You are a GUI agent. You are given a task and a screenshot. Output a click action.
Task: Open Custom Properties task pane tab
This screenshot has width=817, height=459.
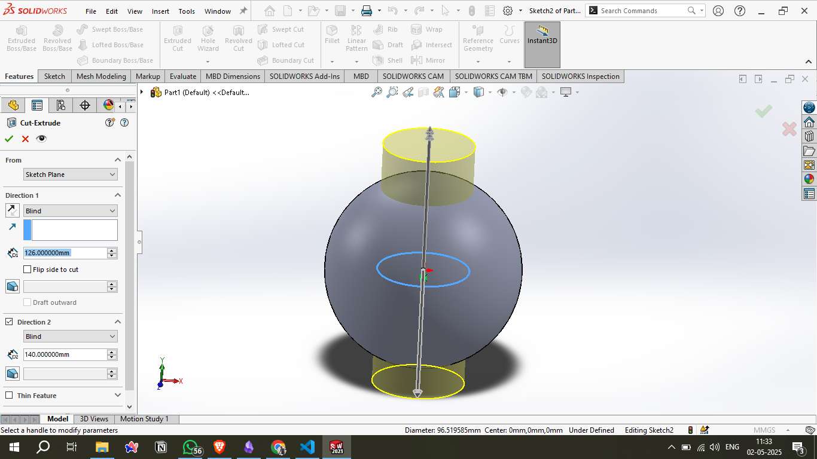(x=809, y=194)
